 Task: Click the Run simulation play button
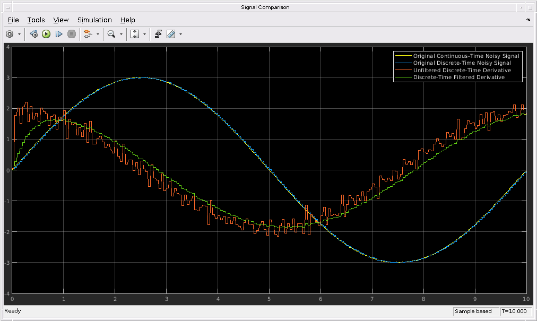pyautogui.click(x=46, y=34)
